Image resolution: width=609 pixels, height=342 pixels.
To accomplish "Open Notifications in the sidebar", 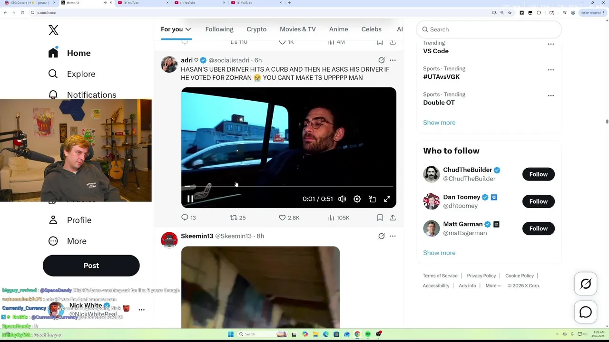I will point(82,95).
